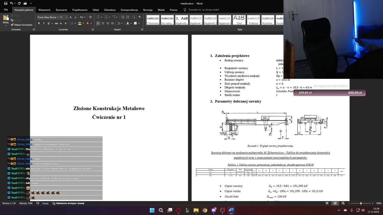Image resolution: width=383 pixels, height=215 pixels.
Task: Click the Windows Start button
Action: click(152, 210)
